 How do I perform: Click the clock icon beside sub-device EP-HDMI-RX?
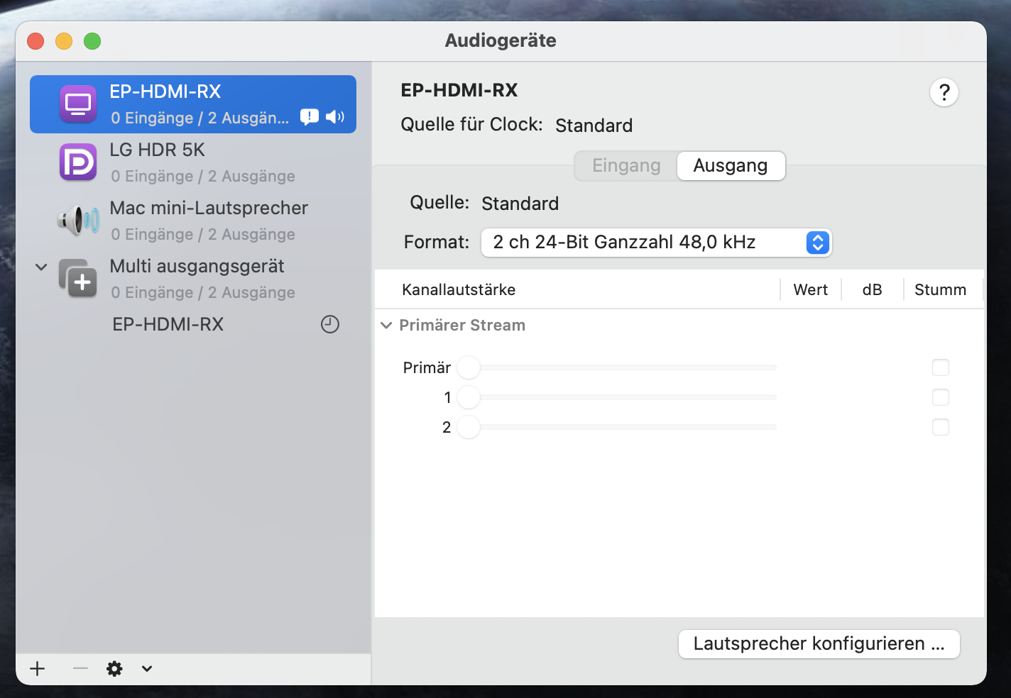pos(330,324)
